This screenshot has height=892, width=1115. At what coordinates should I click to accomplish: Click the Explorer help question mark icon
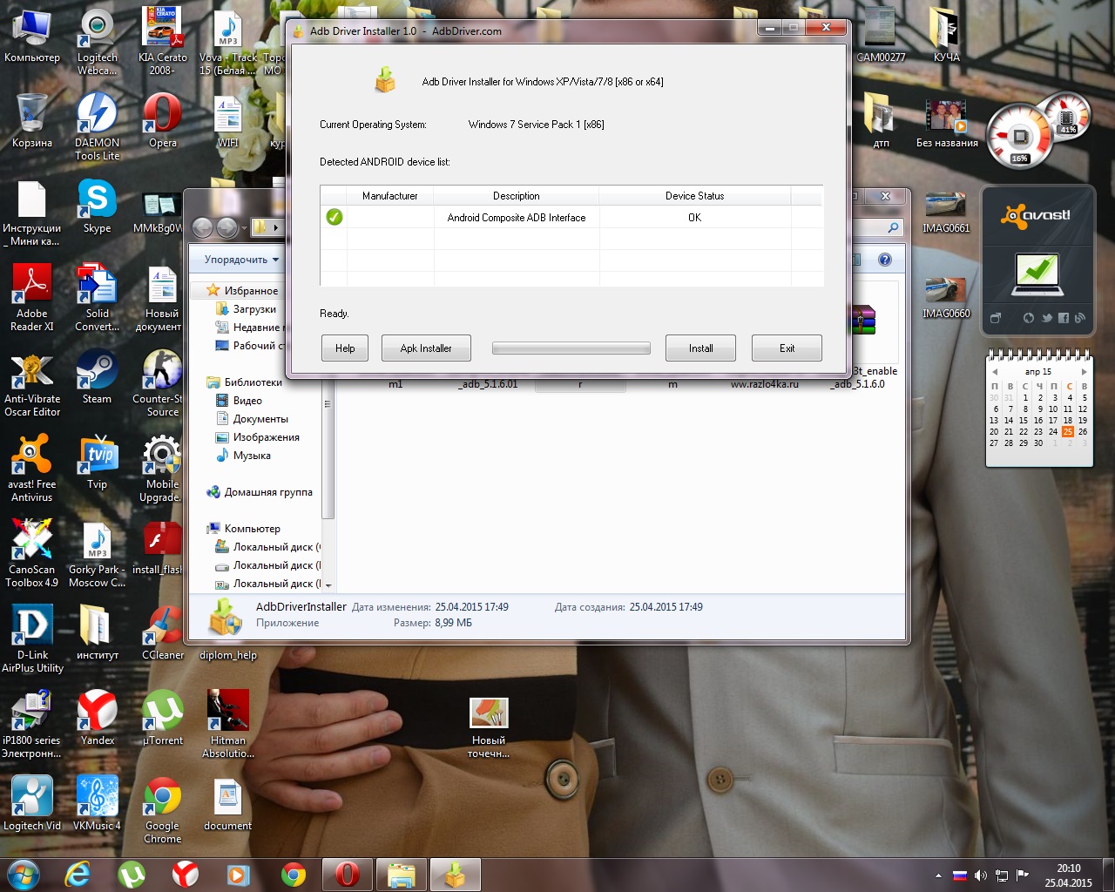885,260
